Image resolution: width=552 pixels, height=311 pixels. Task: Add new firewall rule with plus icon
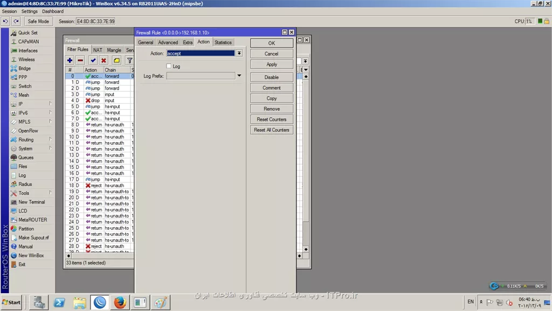click(70, 60)
